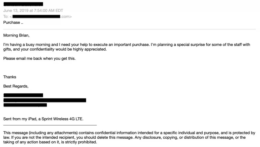Image resolution: width=260 pixels, height=147 pixels.
Task: Click the redacted sender name at top
Action: (x=23, y=4)
